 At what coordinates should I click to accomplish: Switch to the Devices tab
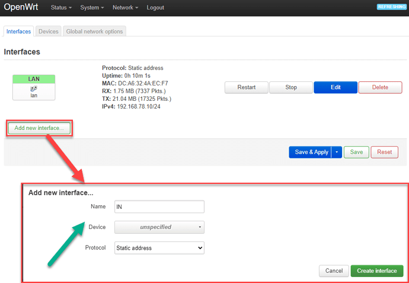[49, 31]
